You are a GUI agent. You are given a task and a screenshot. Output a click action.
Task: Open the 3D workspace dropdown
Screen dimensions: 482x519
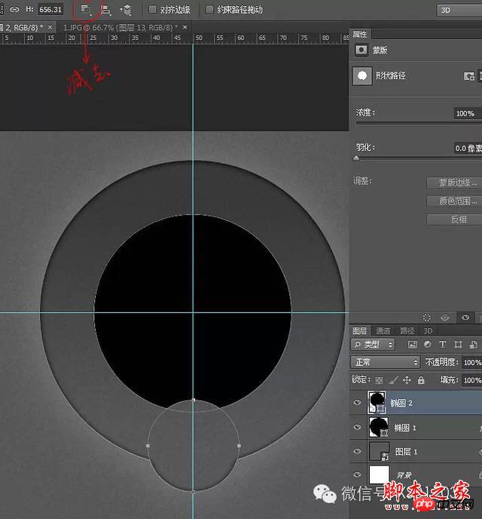(459, 11)
